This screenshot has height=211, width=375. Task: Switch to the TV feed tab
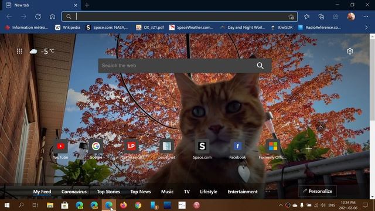(187, 192)
